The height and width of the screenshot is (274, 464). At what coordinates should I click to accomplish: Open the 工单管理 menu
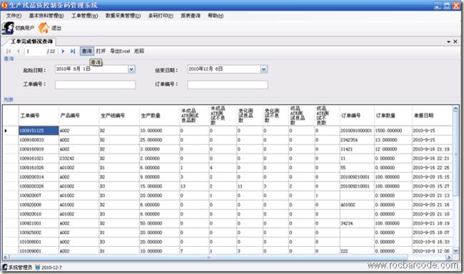coord(85,16)
